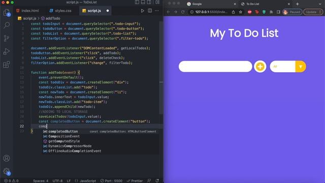The image size is (325, 183).
Task: Open Accounts menu in activity bar
Action: point(7,158)
